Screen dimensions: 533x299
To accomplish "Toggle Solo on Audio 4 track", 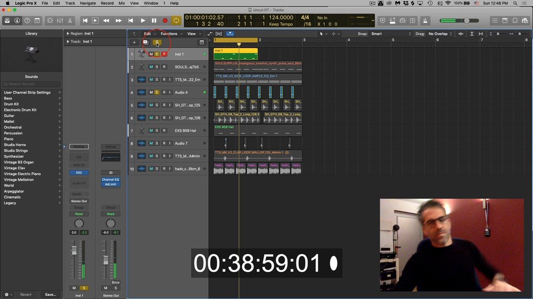I will (157, 92).
